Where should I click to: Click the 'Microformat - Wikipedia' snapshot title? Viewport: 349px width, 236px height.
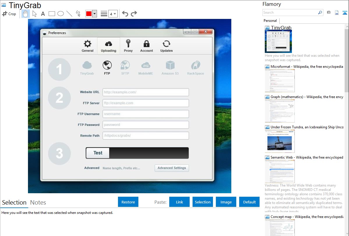[x=307, y=67]
